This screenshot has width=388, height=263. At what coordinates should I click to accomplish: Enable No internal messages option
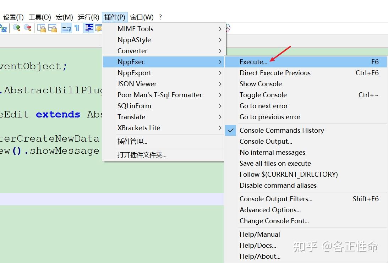(x=272, y=152)
